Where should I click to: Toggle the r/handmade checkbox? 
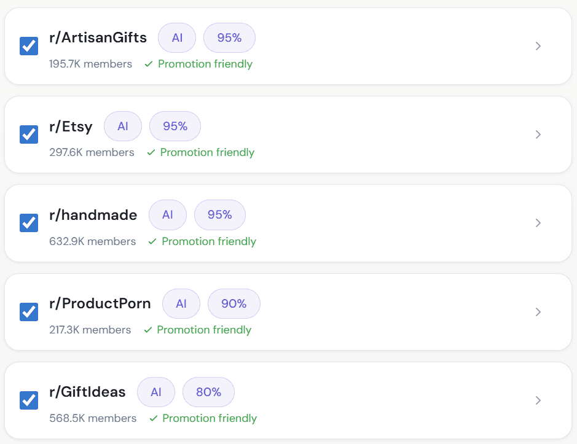pos(29,223)
